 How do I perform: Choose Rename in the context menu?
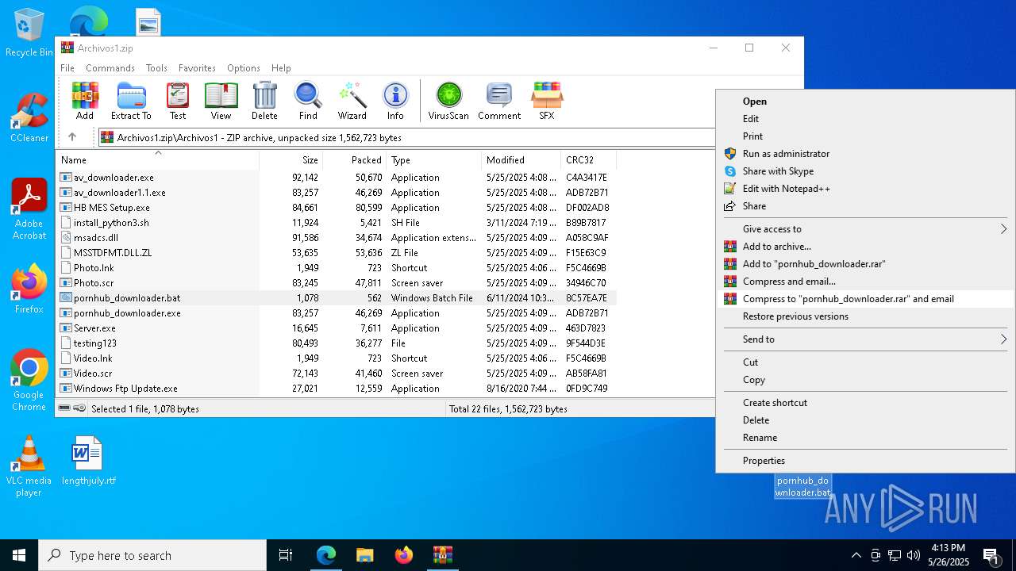(x=865, y=438)
